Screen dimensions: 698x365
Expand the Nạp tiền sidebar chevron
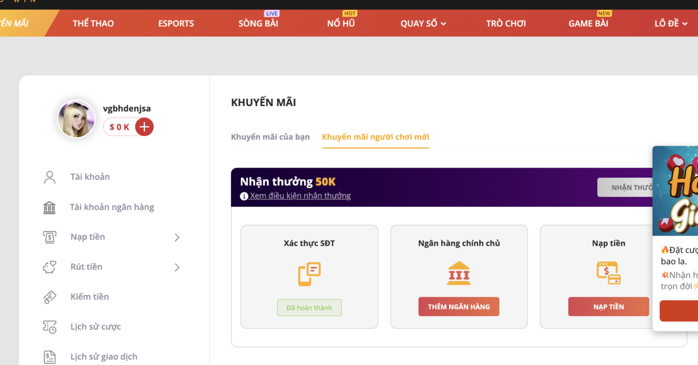[x=176, y=237]
